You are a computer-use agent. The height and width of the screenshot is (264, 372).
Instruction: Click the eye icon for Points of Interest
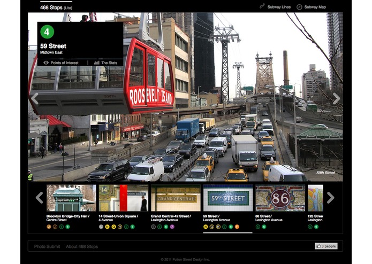46,63
